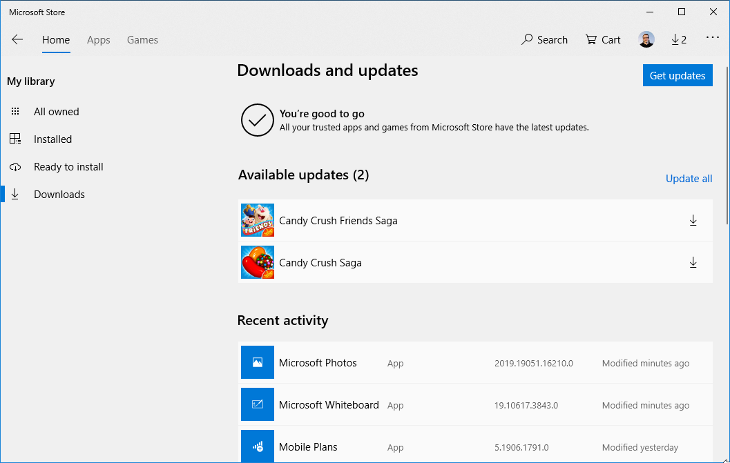Switch to the Apps tab
This screenshot has width=730, height=463.
click(x=98, y=40)
